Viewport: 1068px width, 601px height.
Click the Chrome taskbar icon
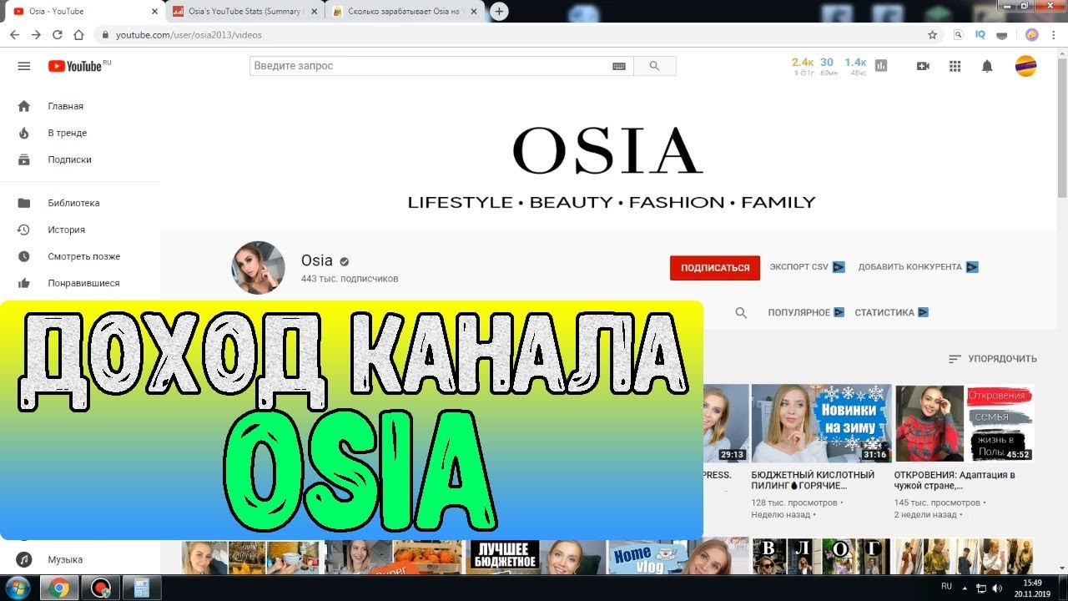click(x=59, y=588)
